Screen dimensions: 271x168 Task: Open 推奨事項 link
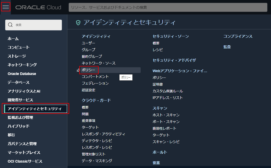[88, 121]
